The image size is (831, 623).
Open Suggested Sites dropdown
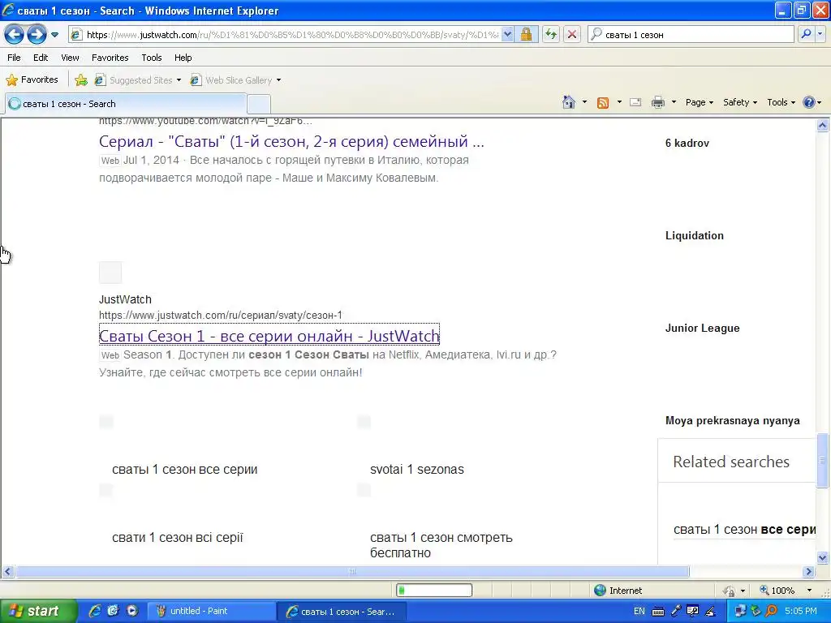click(138, 80)
